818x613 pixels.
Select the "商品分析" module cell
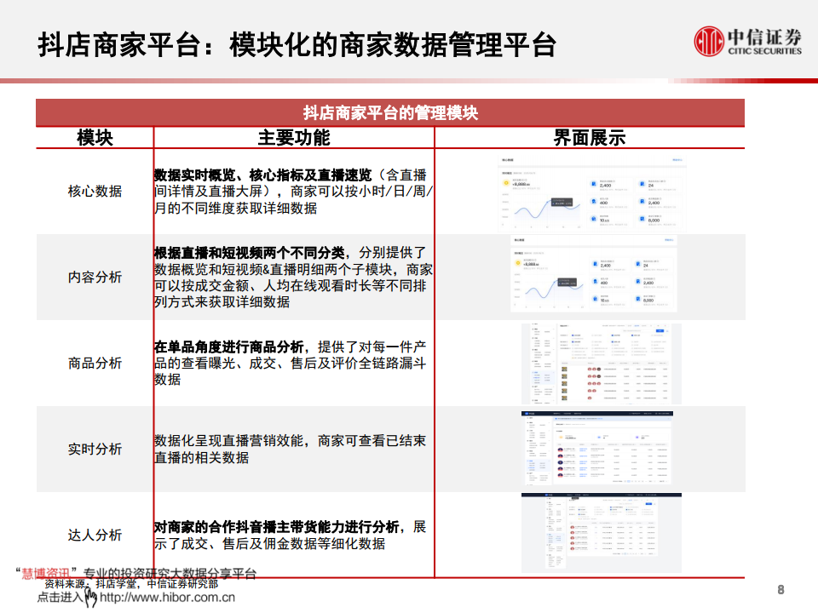point(95,363)
